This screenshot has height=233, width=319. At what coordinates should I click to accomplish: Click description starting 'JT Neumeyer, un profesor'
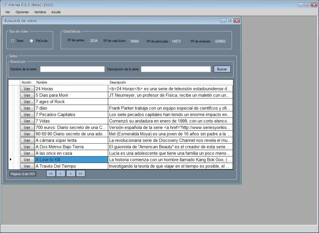click(x=170, y=95)
